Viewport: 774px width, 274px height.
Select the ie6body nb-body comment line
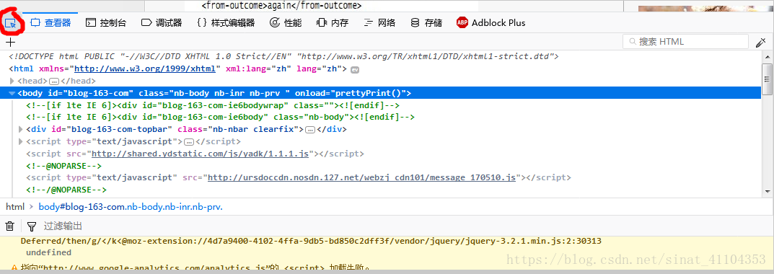click(220, 117)
